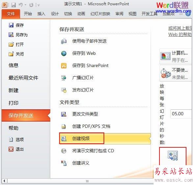Click the 打开 folder icon
This screenshot has height=185, width=193.
tap(11, 44)
